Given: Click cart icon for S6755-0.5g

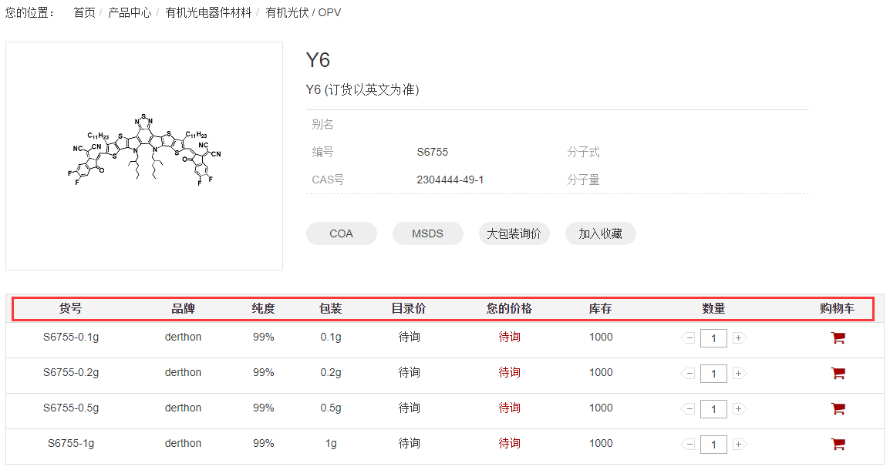Looking at the screenshot, I should [x=838, y=408].
